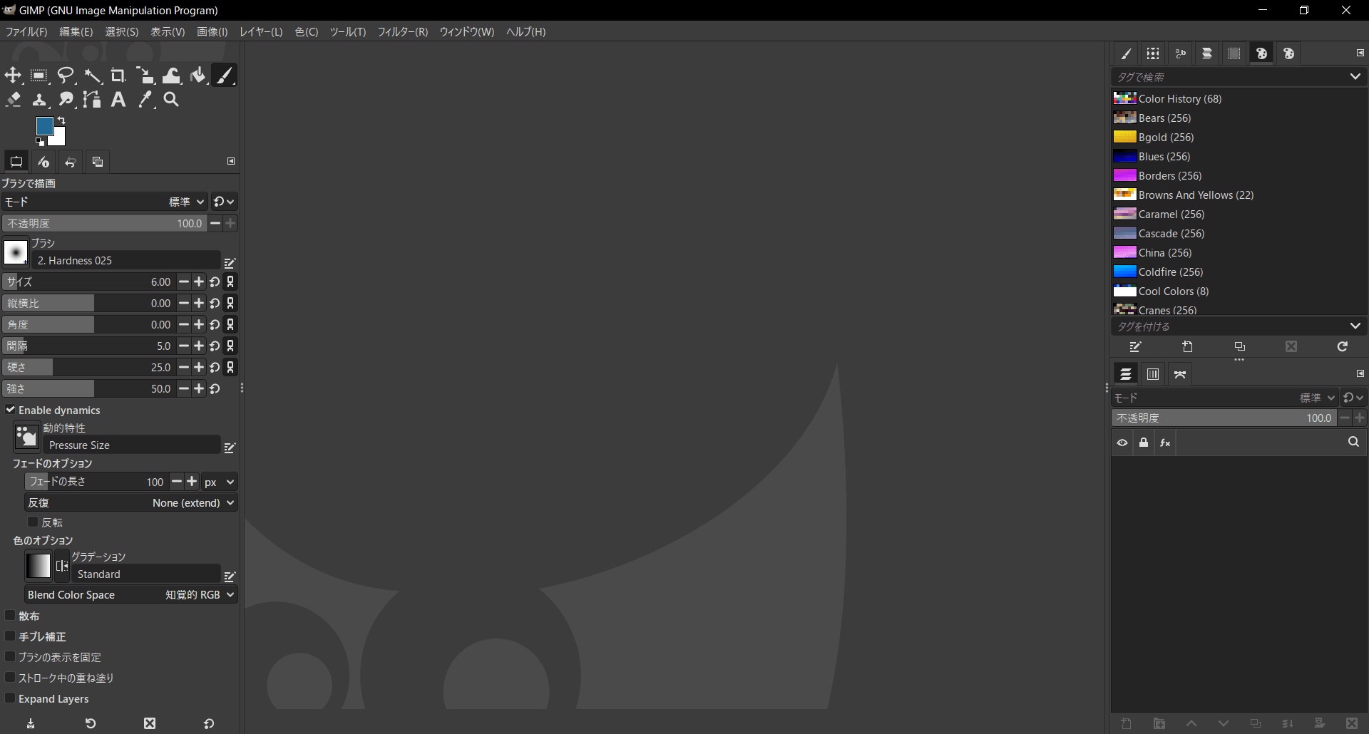This screenshot has height=734, width=1369.
Task: Switch to the Paths tab
Action: point(1180,374)
